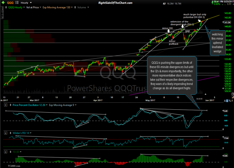This screenshot has height=168, width=234.
Task: Click the scale arrow below PPO pane
Action: (x=223, y=129)
